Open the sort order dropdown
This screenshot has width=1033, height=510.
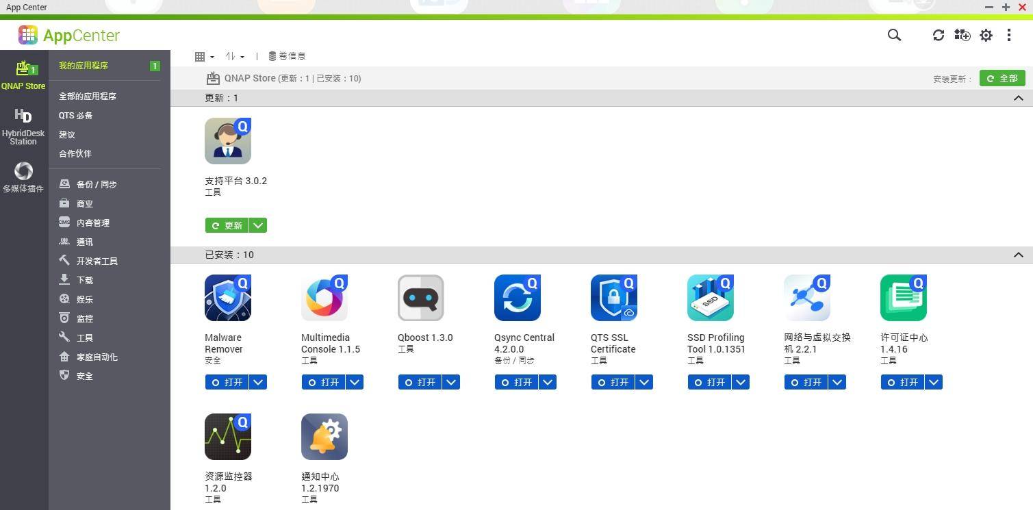point(235,56)
